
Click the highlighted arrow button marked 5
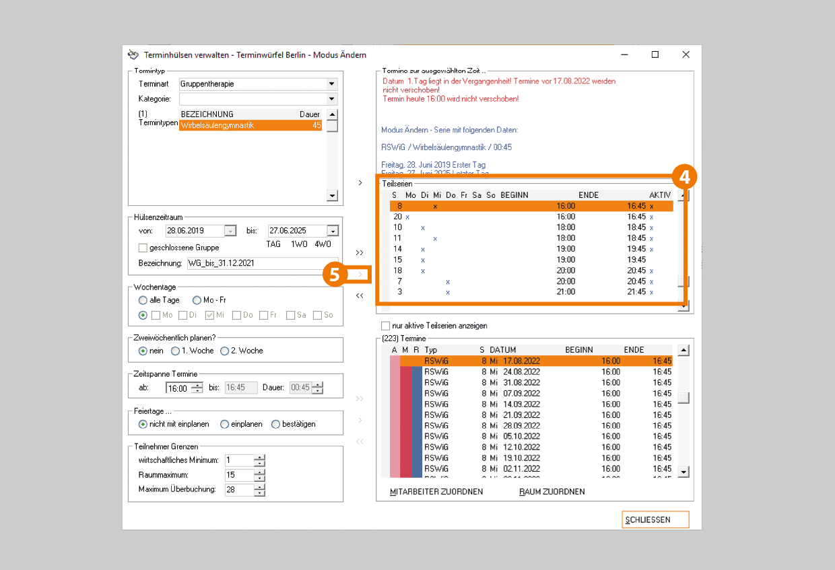(x=360, y=275)
